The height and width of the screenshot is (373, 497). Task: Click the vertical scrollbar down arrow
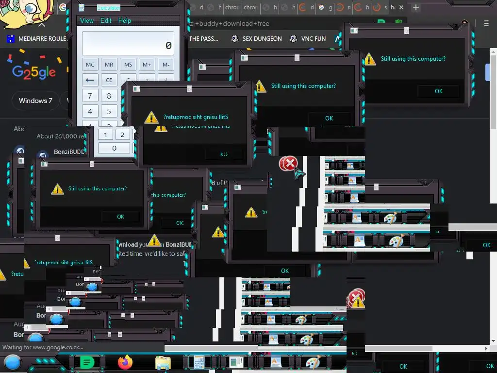click(493, 341)
